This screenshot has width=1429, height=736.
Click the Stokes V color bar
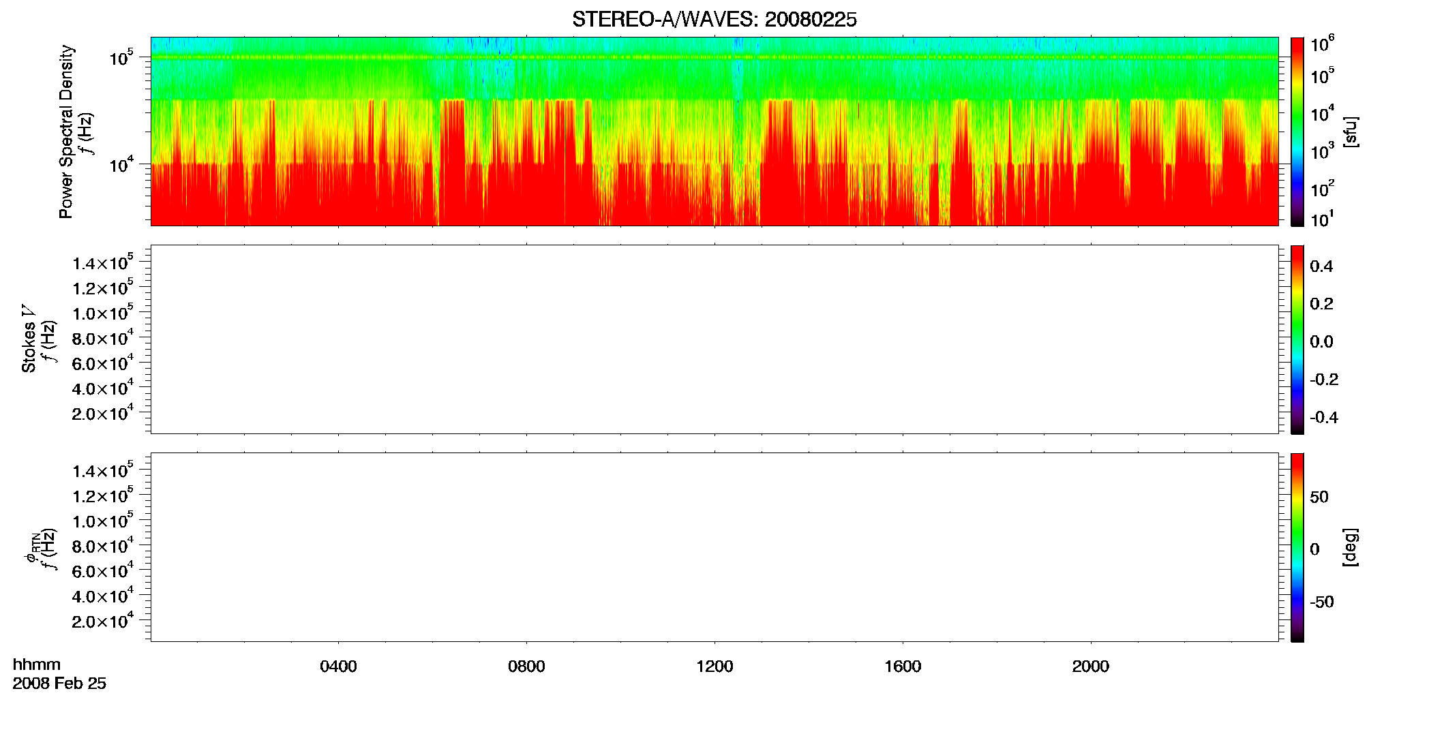(1297, 339)
